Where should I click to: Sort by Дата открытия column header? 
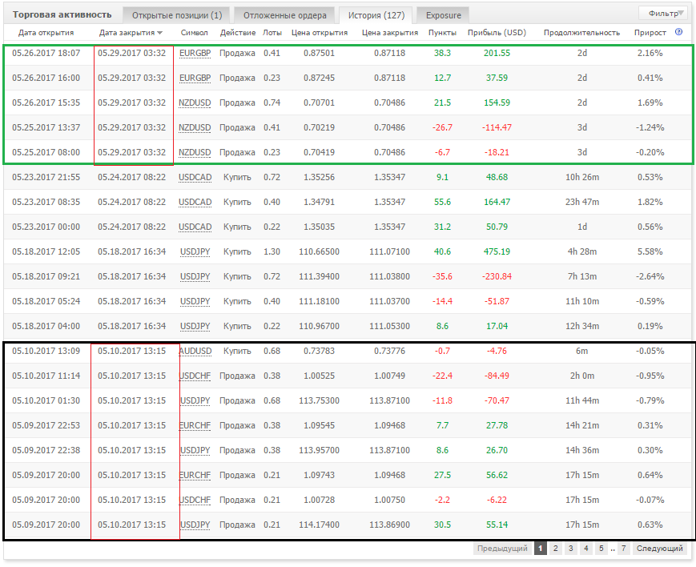pyautogui.click(x=46, y=33)
